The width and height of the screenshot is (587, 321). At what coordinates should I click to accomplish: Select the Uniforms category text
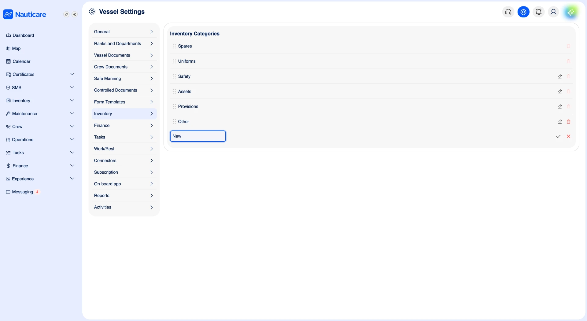coord(187,61)
